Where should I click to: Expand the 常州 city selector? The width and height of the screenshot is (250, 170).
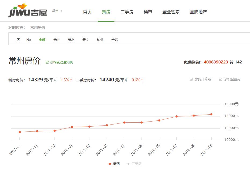tap(57, 11)
